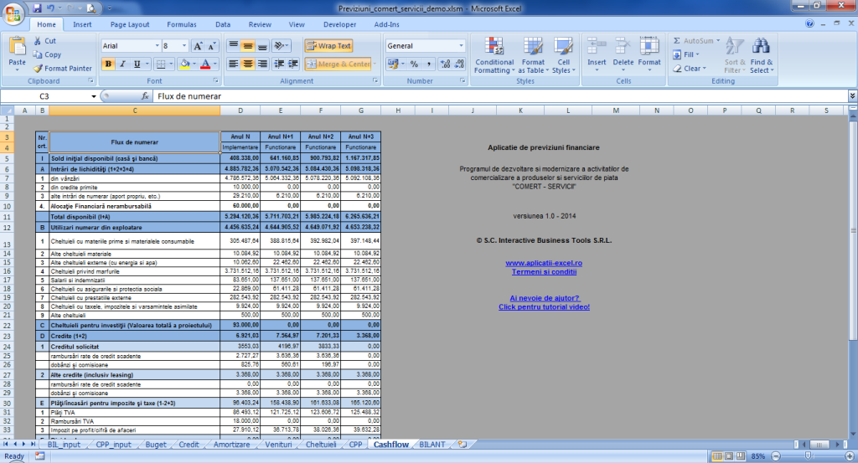This screenshot has width=858, height=463.
Task: Open Conditional Formatting menu
Action: pyautogui.click(x=494, y=54)
